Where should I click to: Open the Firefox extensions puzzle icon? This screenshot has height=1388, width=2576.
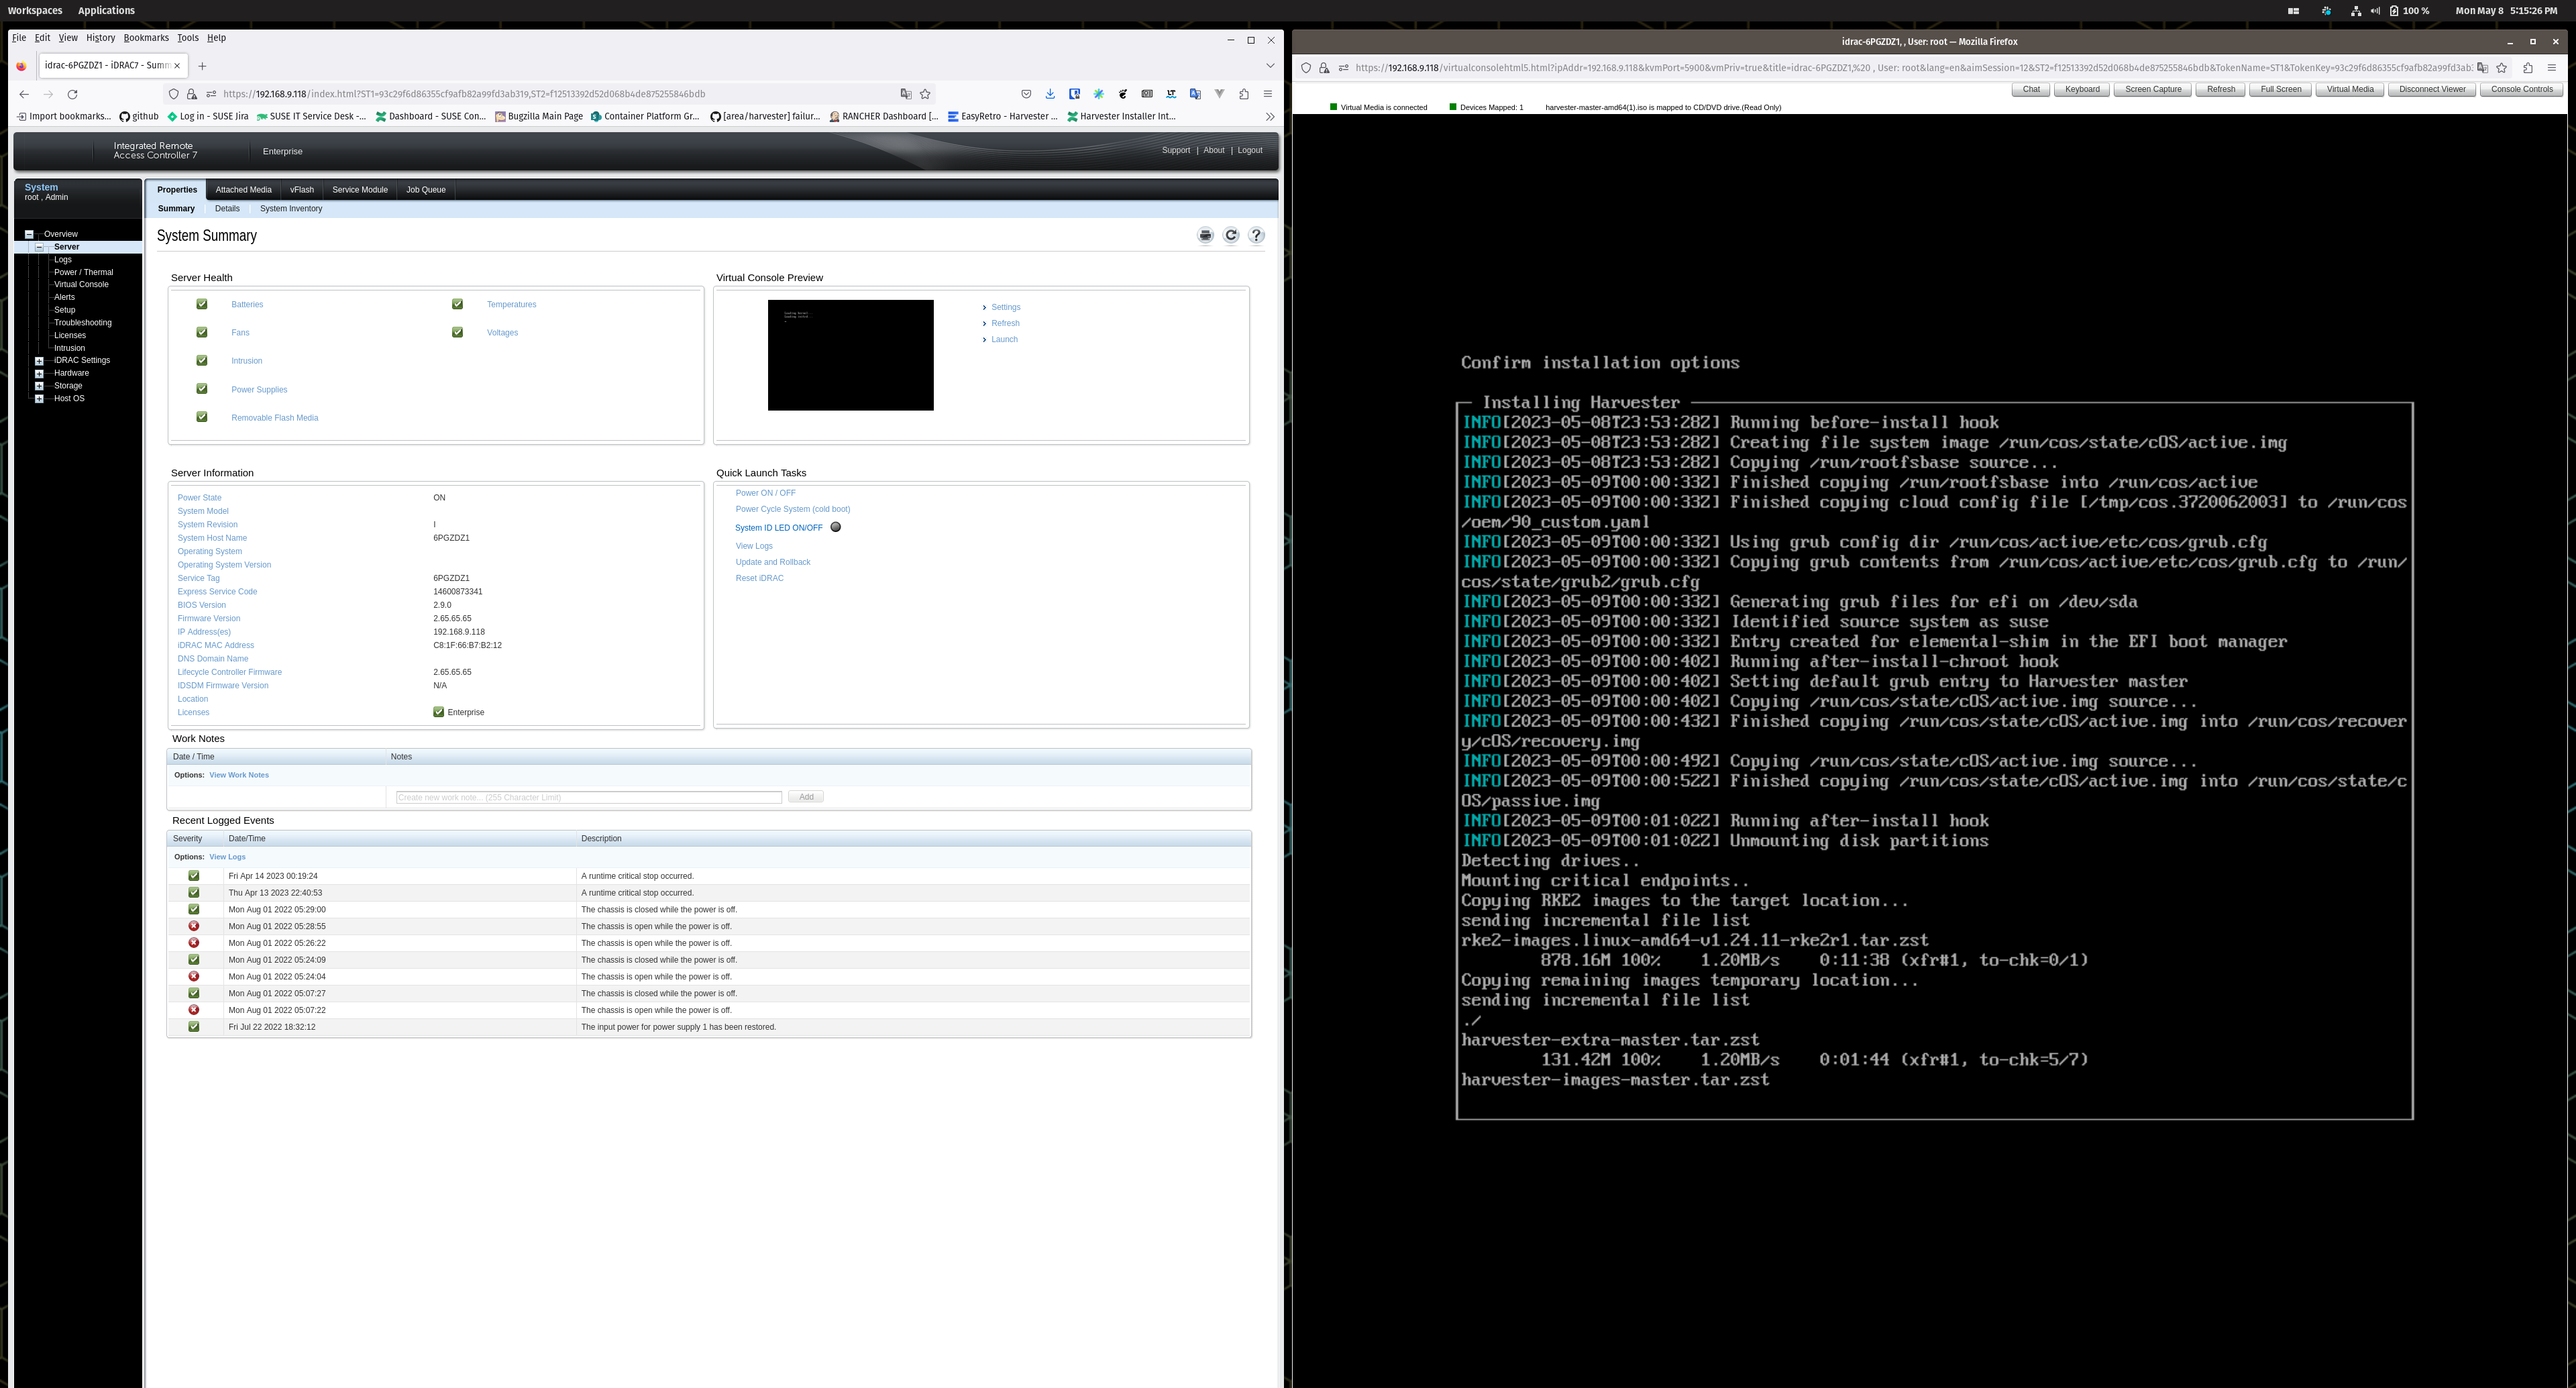[1243, 93]
